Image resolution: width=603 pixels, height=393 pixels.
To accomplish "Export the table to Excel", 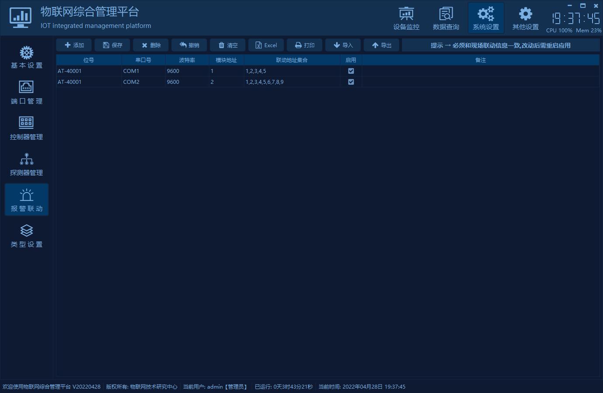I will tap(266, 45).
